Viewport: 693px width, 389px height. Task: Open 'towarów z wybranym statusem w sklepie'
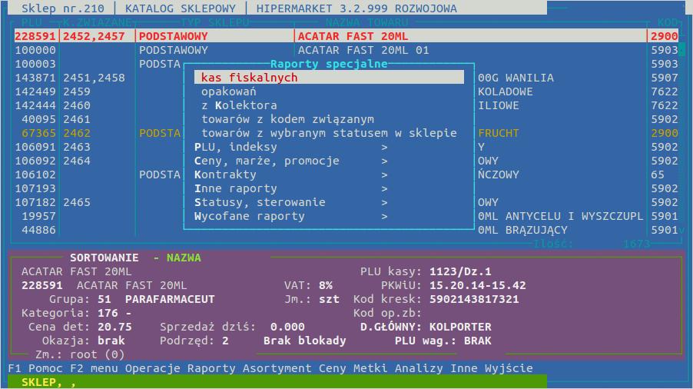[329, 133]
